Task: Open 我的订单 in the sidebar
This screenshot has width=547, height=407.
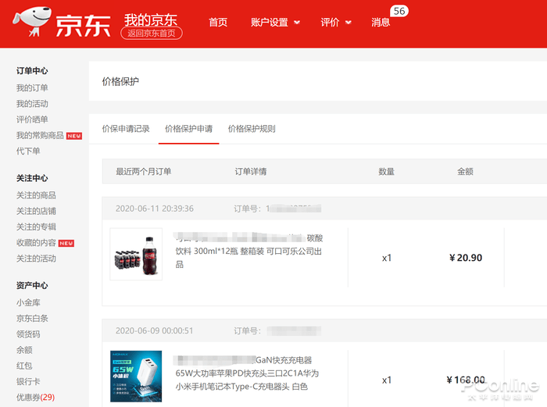Action: coord(32,88)
